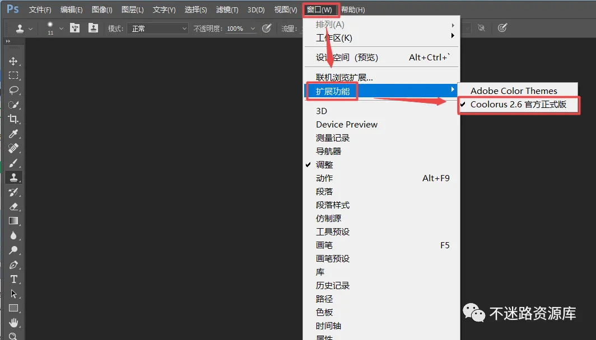Select the Rectangular Marquee tool
The height and width of the screenshot is (340, 596).
[x=13, y=75]
